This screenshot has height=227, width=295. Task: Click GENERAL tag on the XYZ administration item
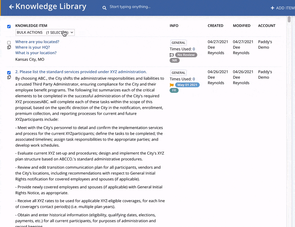[178, 73]
